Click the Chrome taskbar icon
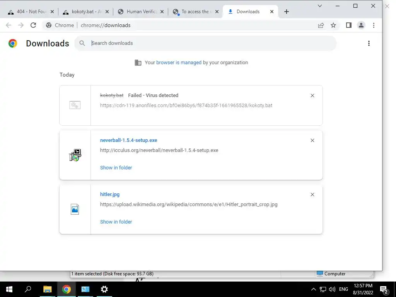 [67, 289]
